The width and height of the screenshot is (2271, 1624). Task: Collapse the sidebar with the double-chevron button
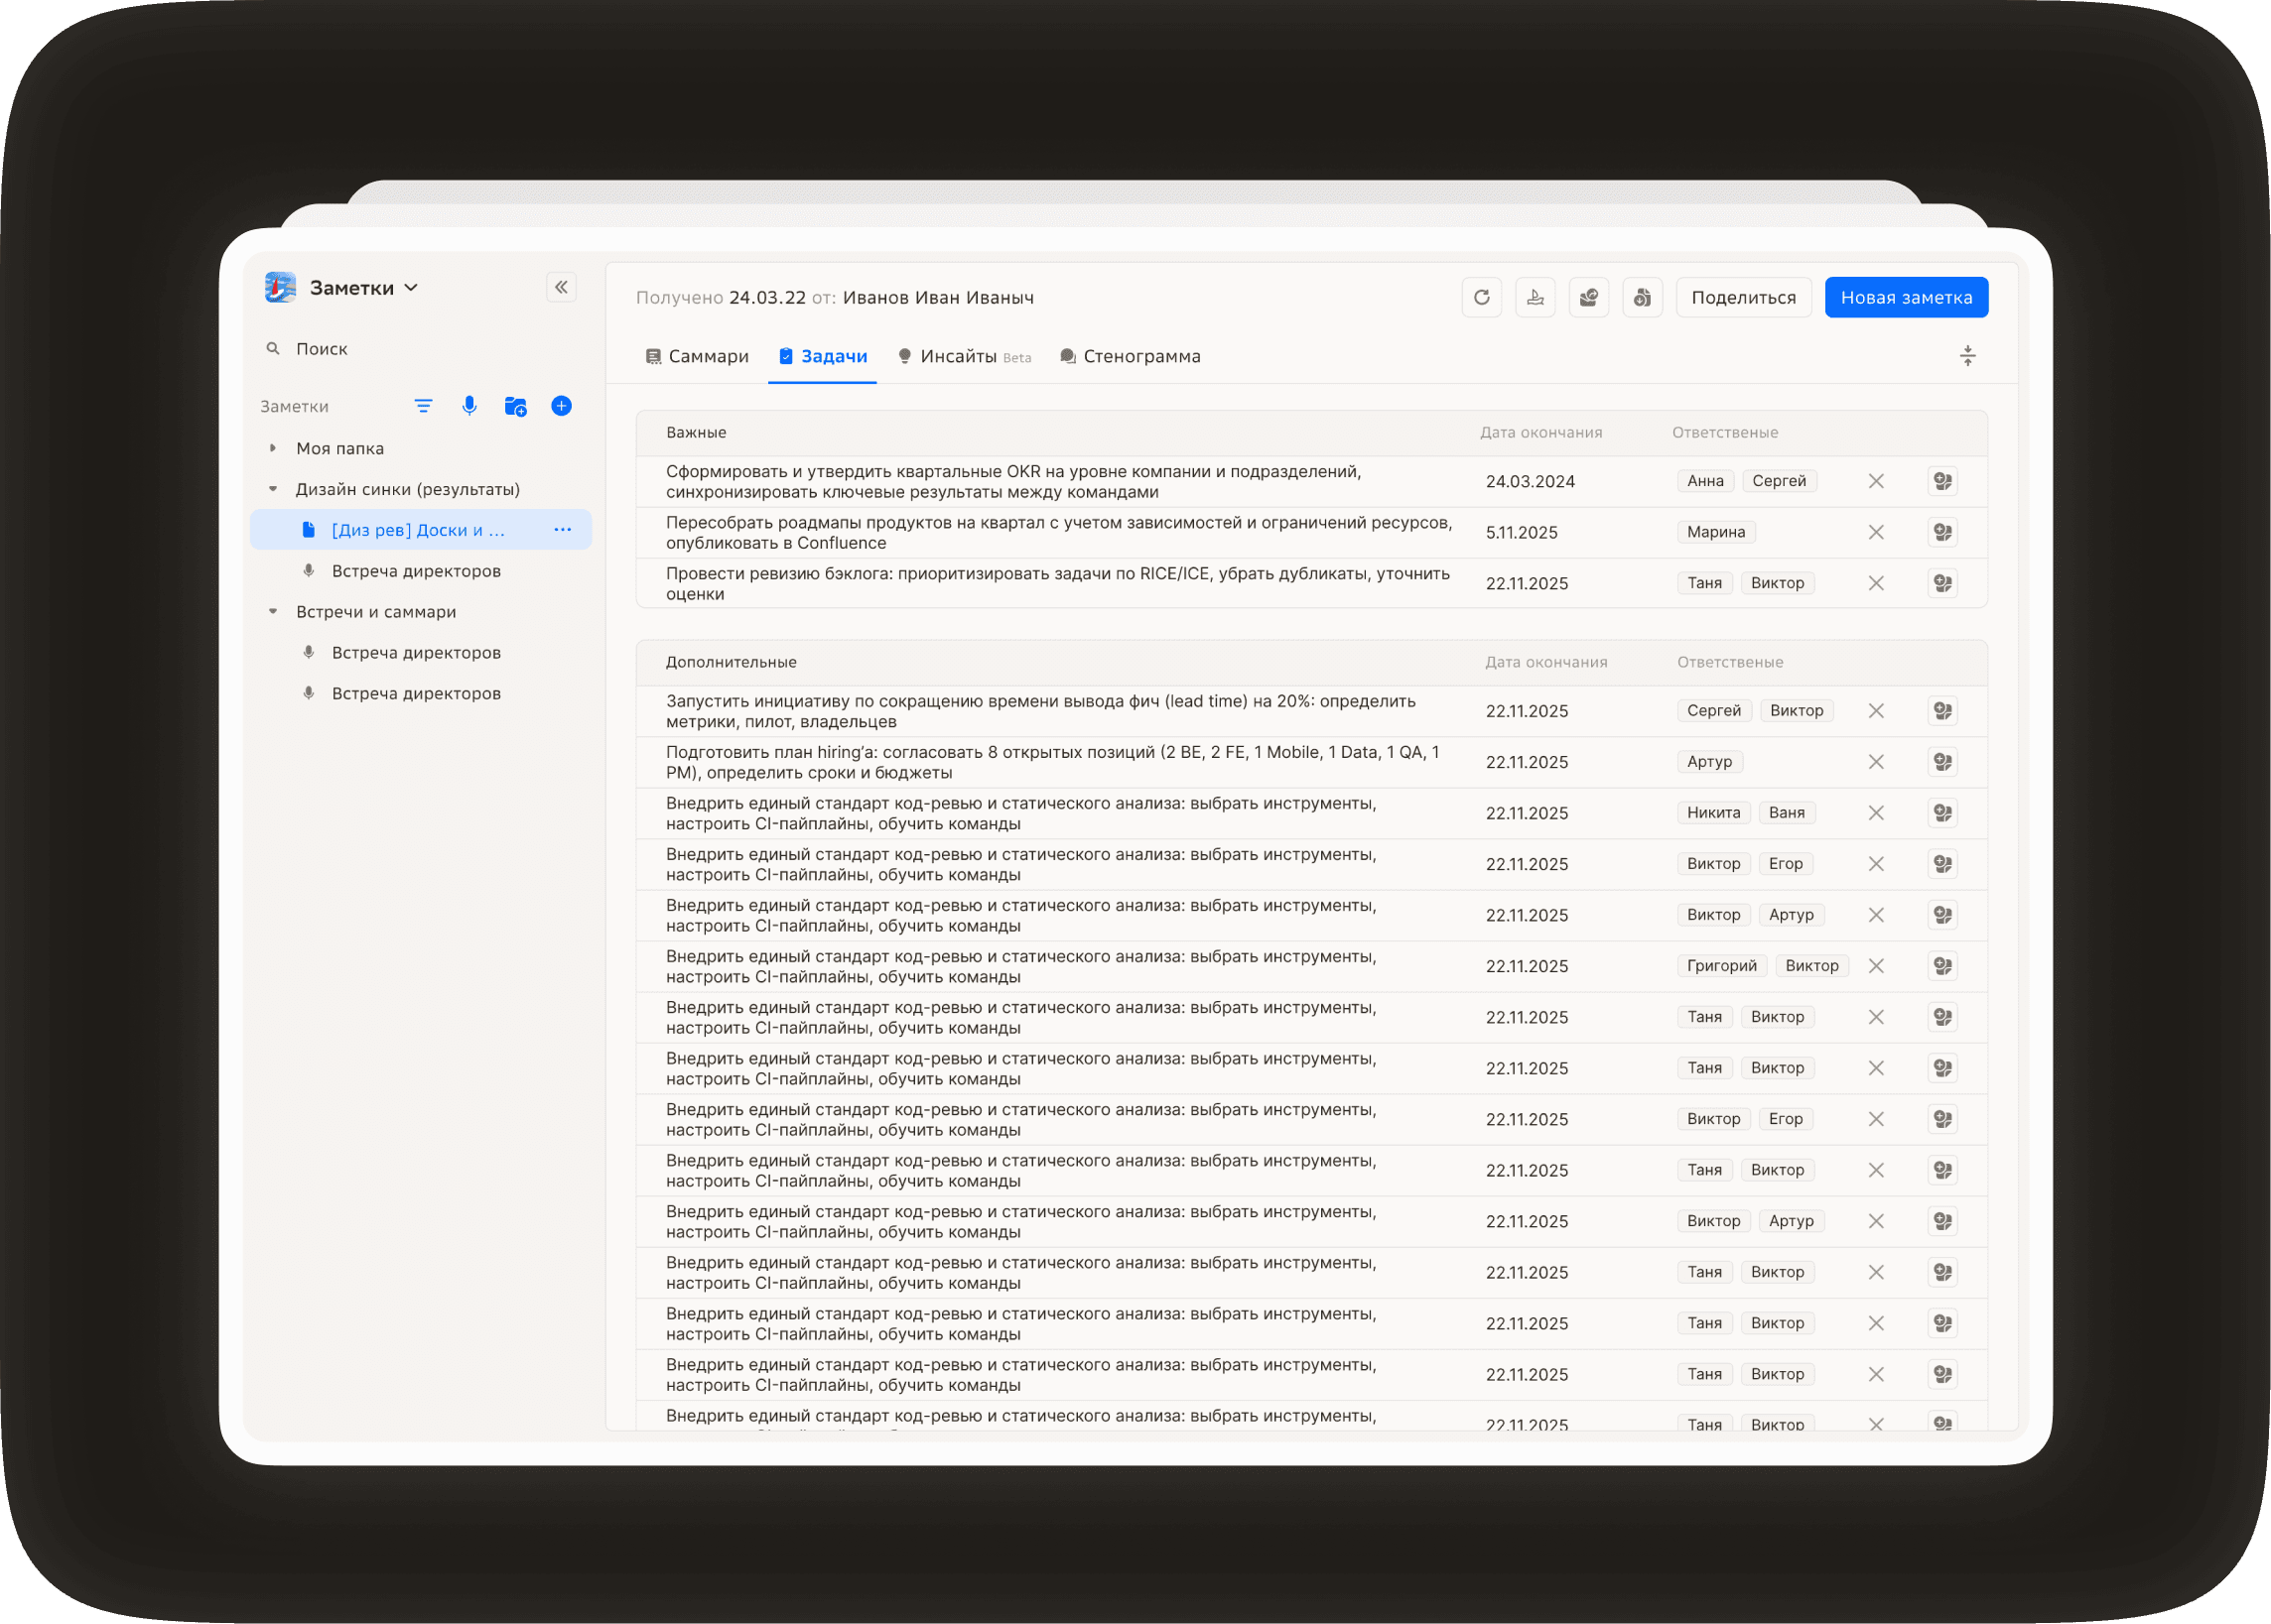pyautogui.click(x=561, y=287)
